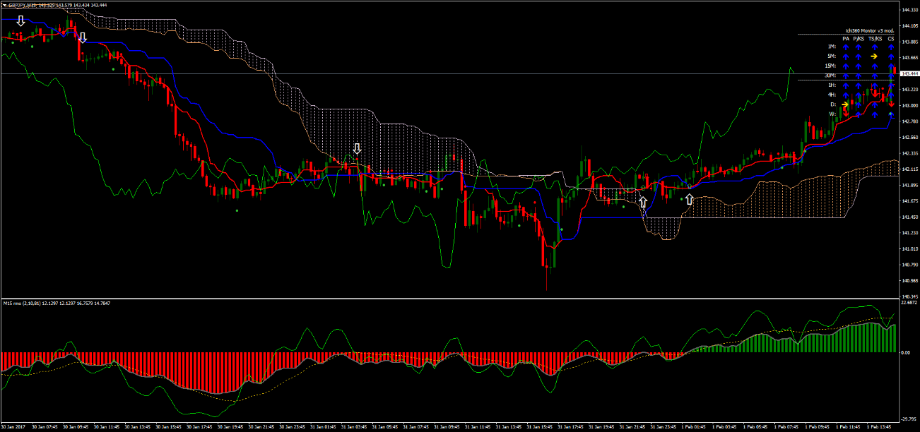Click the PA column header
920x432 pixels.
pyautogui.click(x=846, y=39)
